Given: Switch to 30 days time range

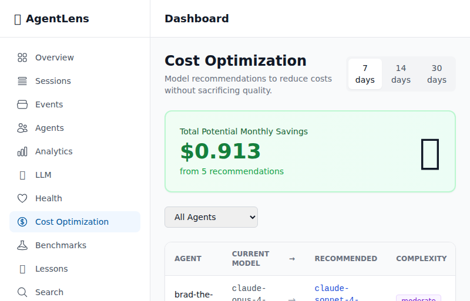Looking at the screenshot, I should point(437,74).
